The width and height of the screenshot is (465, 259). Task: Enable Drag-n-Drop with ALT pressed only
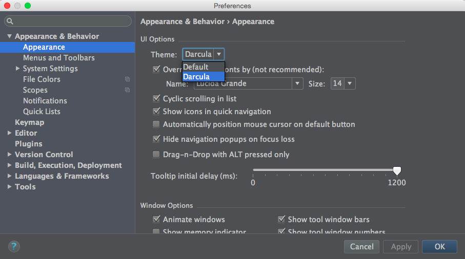[156, 154]
